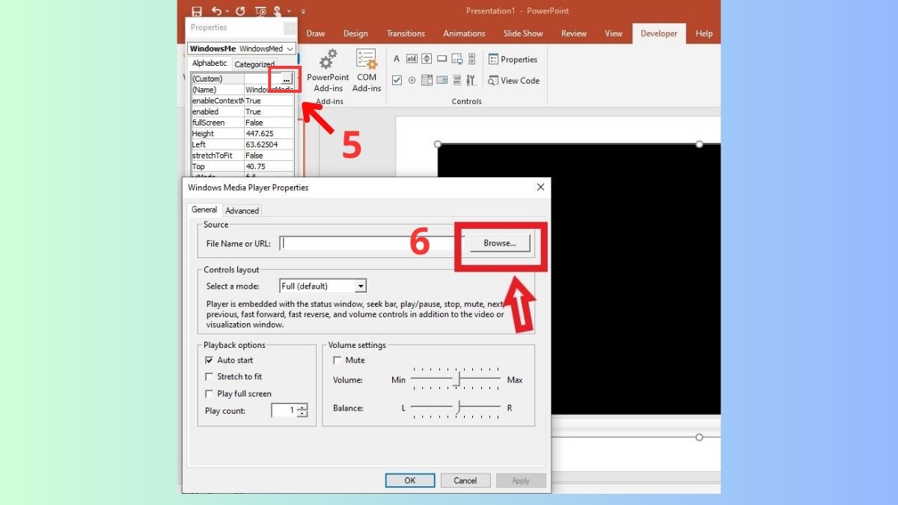Open the Help ribbon tab
Viewport: 898px width, 505px height.
(703, 34)
